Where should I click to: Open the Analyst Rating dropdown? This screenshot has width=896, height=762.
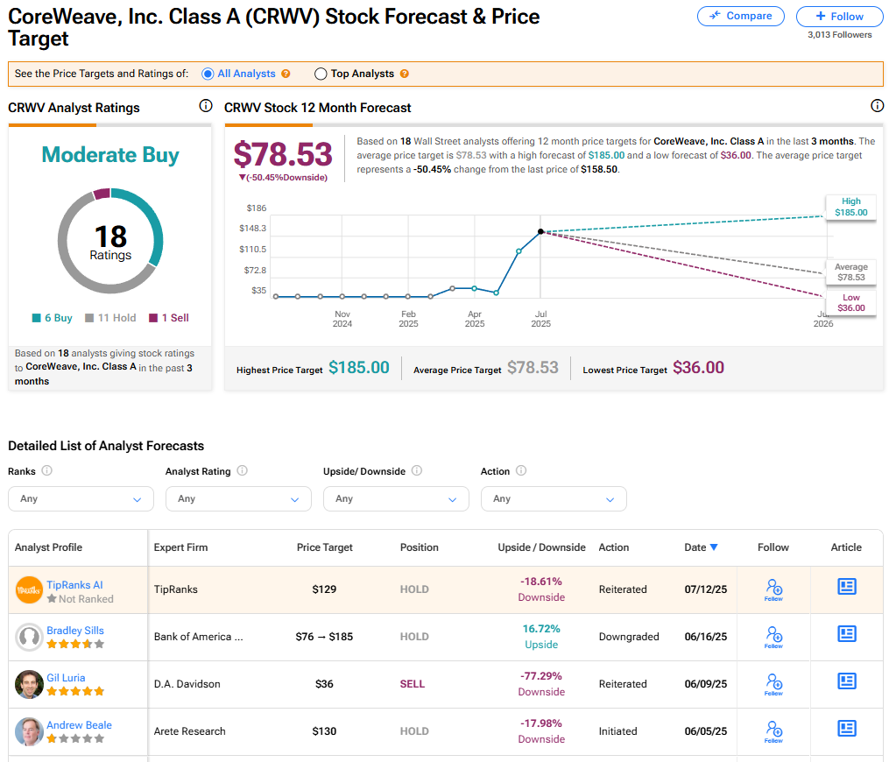tap(238, 498)
